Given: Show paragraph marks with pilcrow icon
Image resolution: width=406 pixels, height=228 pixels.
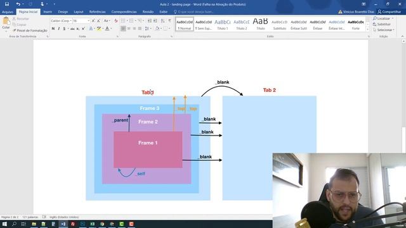Looking at the screenshot, I should coord(169,21).
